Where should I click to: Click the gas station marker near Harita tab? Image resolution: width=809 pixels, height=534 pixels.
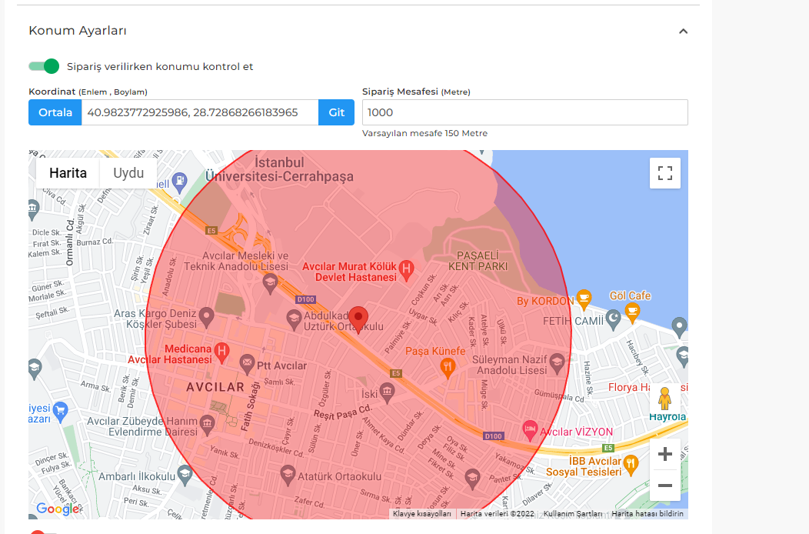(179, 182)
